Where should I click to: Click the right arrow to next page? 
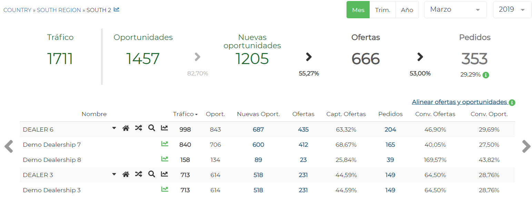[526, 146]
